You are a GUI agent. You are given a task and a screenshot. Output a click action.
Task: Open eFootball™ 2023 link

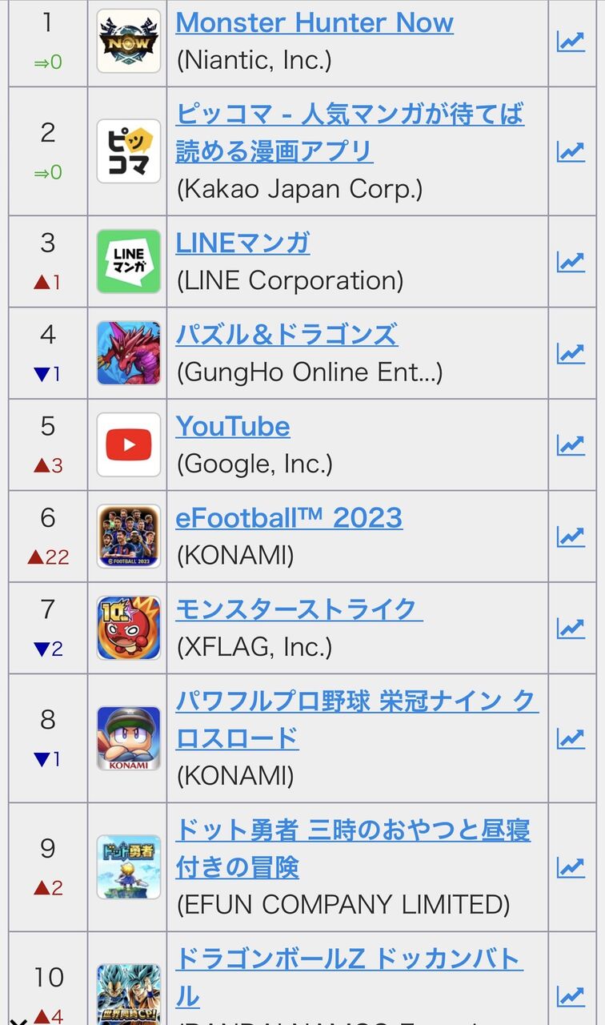[289, 518]
